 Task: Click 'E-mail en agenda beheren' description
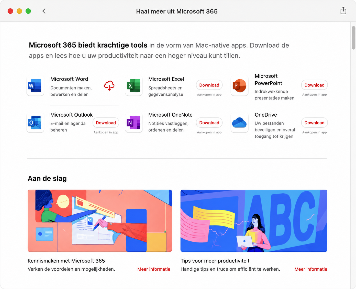[68, 127]
